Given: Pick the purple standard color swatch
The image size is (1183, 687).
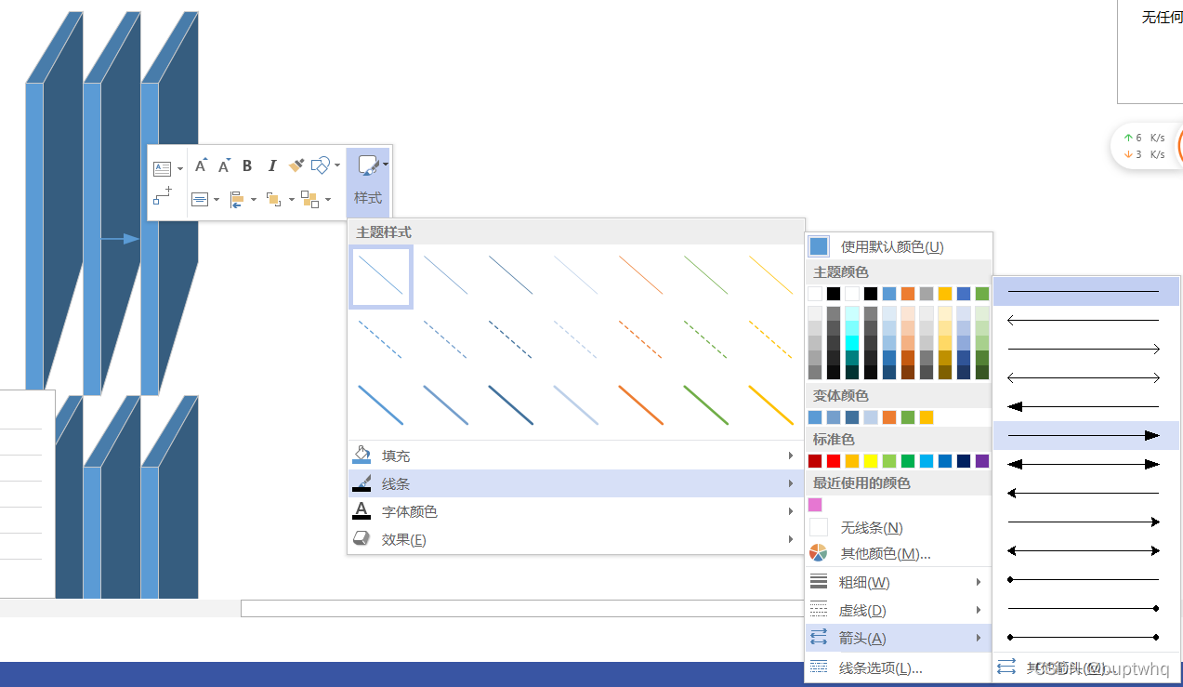Looking at the screenshot, I should pos(982,461).
